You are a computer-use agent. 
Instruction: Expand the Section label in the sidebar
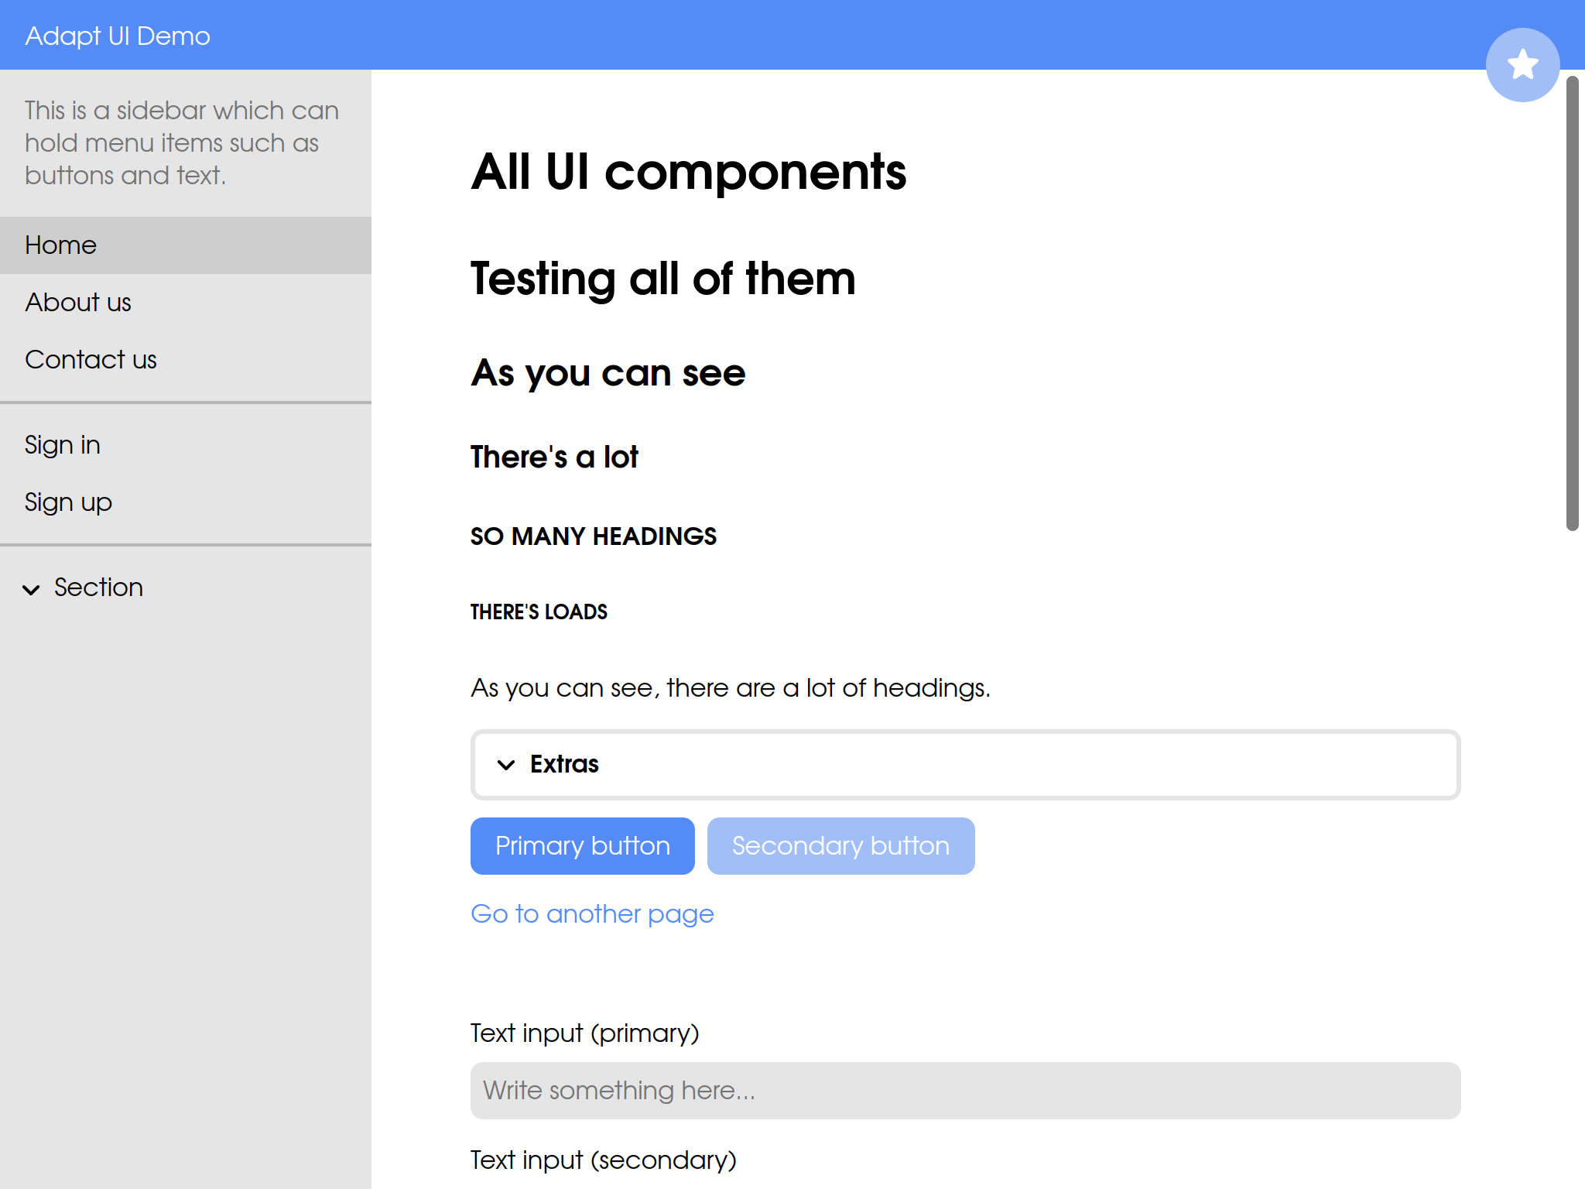[x=98, y=588]
